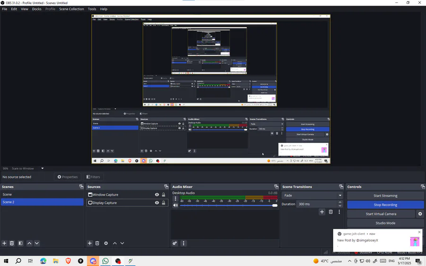
Task: Open the Help menu
Action: pos(104,9)
